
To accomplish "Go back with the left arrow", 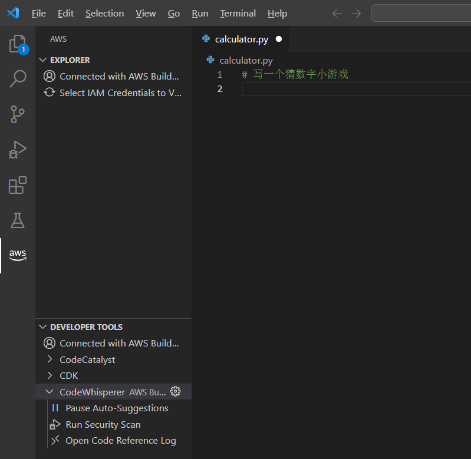I will [337, 13].
